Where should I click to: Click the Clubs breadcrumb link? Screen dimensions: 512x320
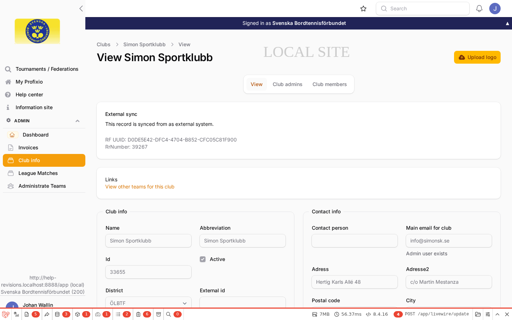(103, 44)
